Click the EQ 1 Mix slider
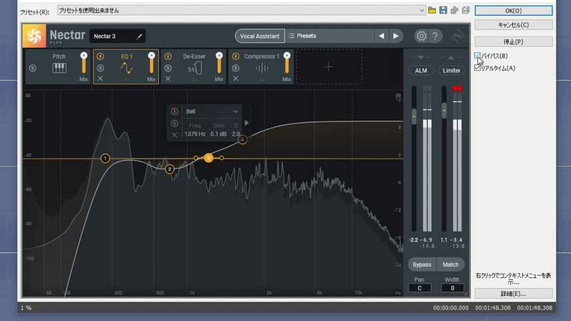This screenshot has width=571, height=321. coord(152,64)
